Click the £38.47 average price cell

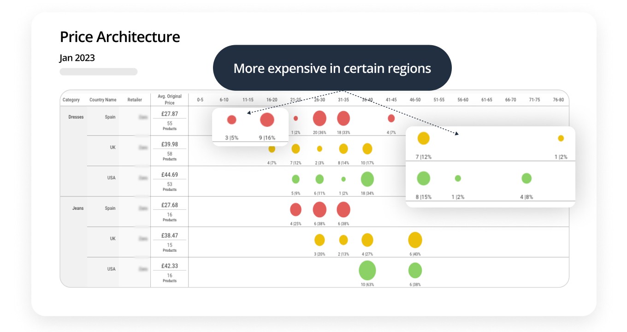169,236
